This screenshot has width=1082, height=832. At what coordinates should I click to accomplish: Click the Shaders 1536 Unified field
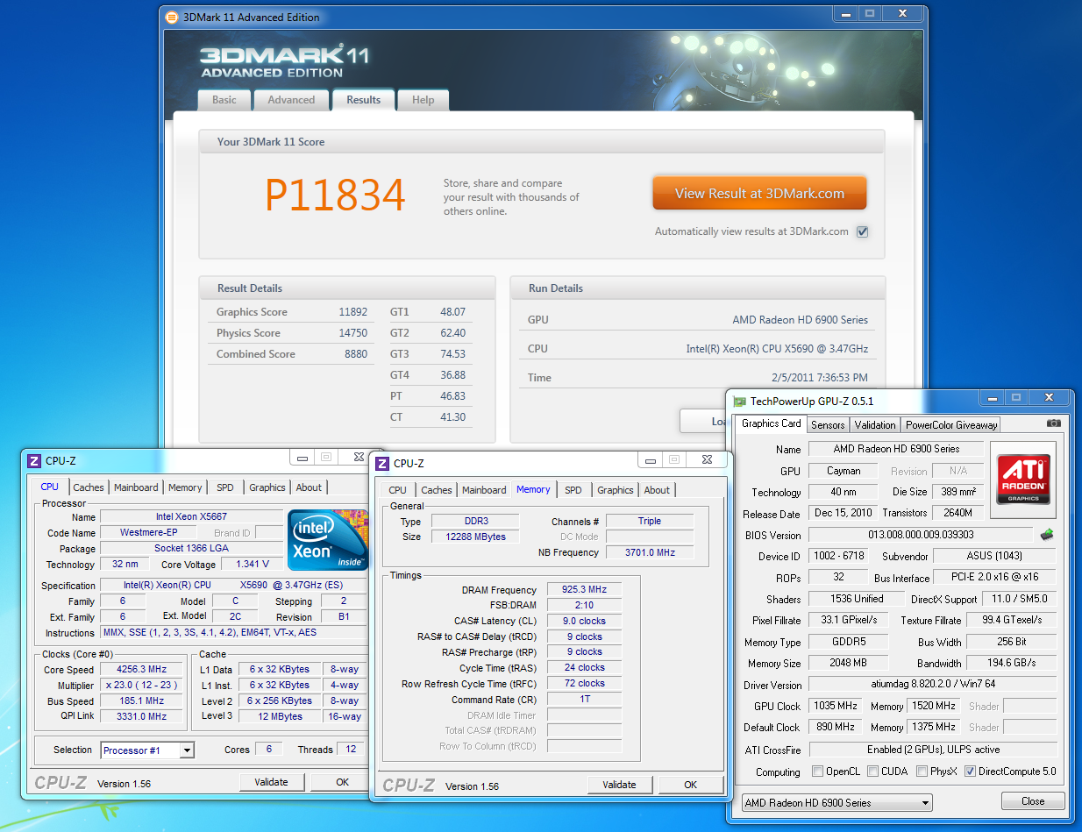[856, 599]
